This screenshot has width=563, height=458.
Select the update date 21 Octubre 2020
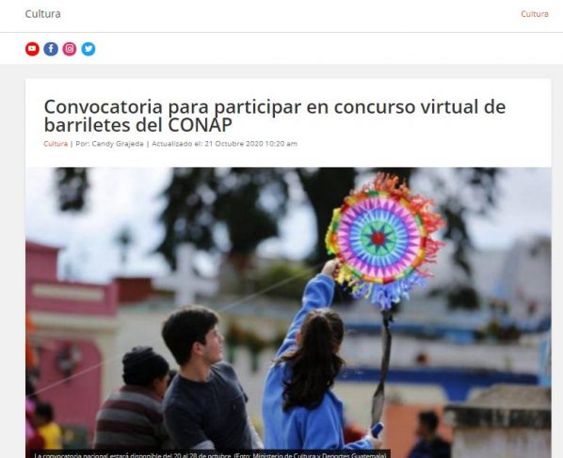(234, 144)
